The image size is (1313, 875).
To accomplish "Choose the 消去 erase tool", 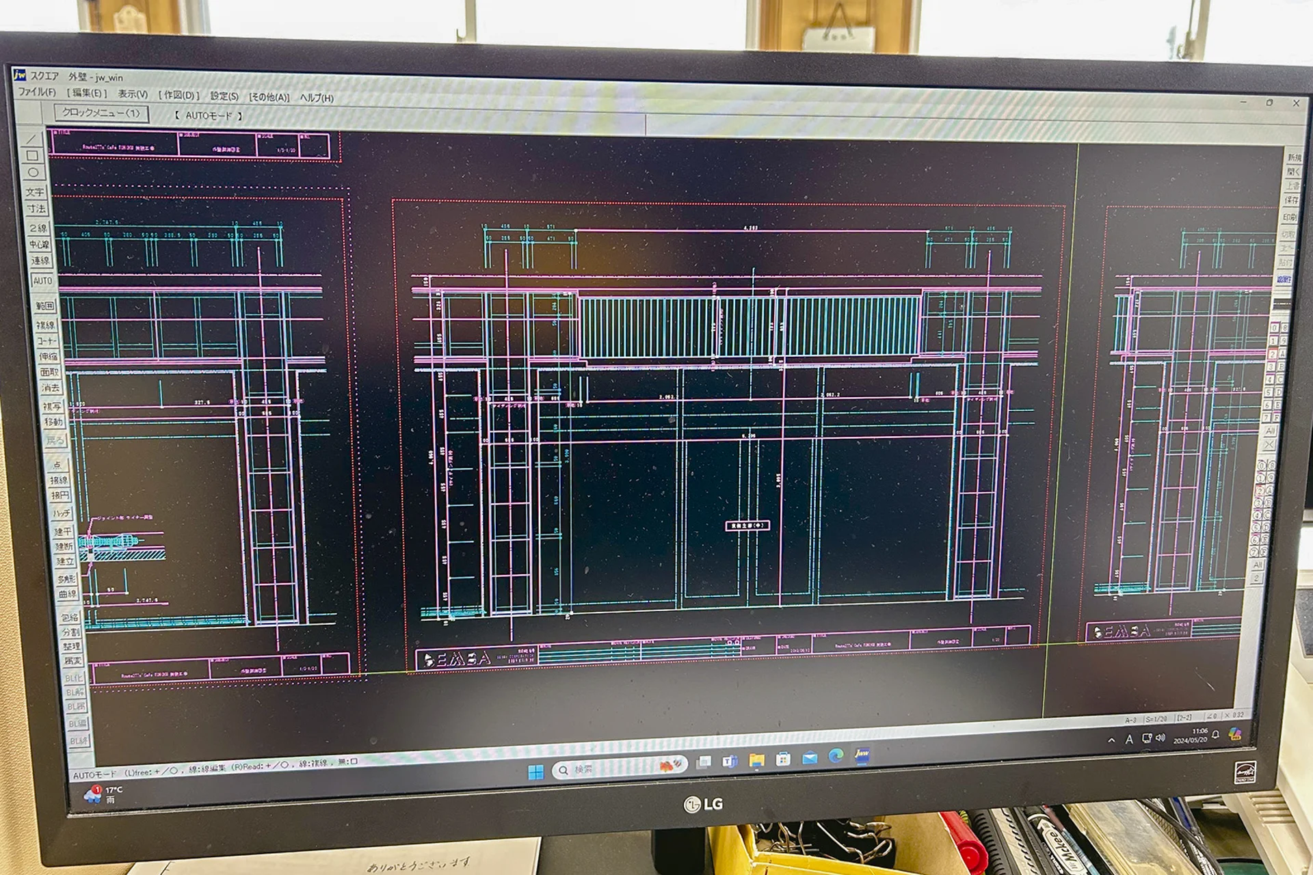I will click(x=50, y=388).
